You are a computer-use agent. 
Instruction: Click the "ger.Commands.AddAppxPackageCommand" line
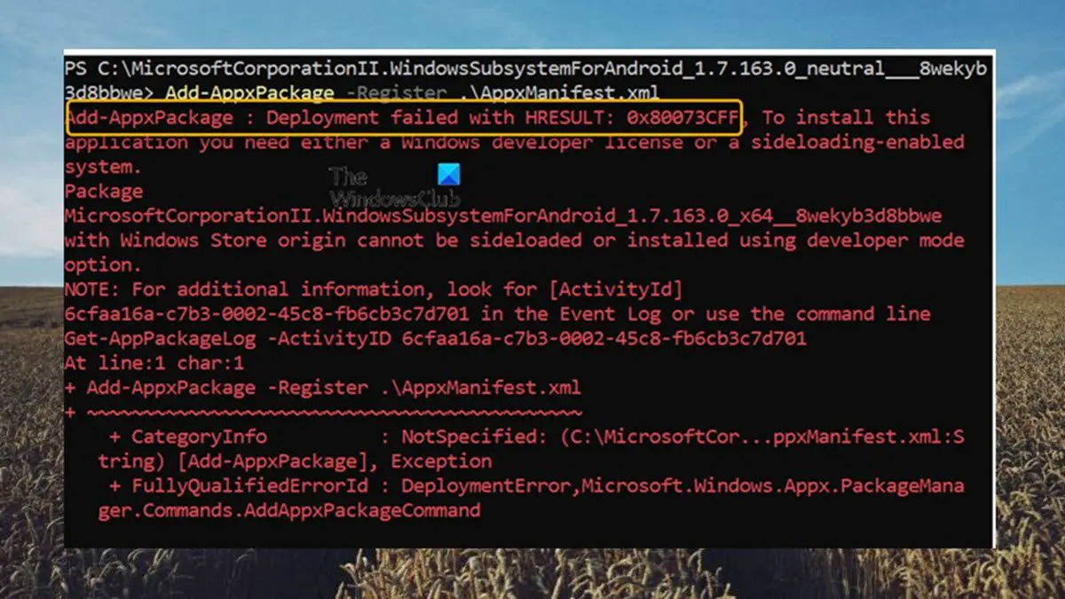point(289,510)
